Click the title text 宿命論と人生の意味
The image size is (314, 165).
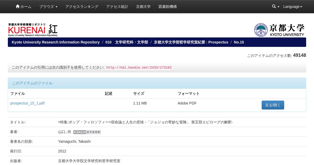(x=127, y=122)
